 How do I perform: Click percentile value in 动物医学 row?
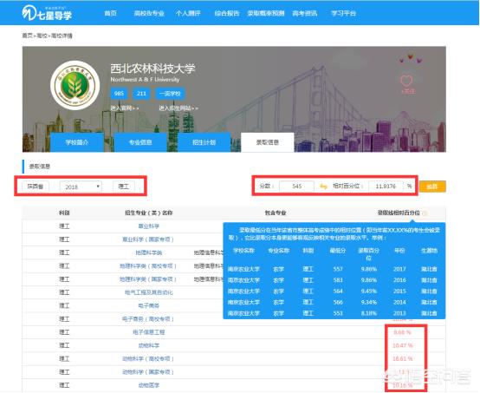403,385
